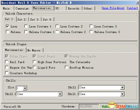Screen dimensions: 140x110
Task: Enable Leon Costume 1 checkbox
Action: (26, 26)
